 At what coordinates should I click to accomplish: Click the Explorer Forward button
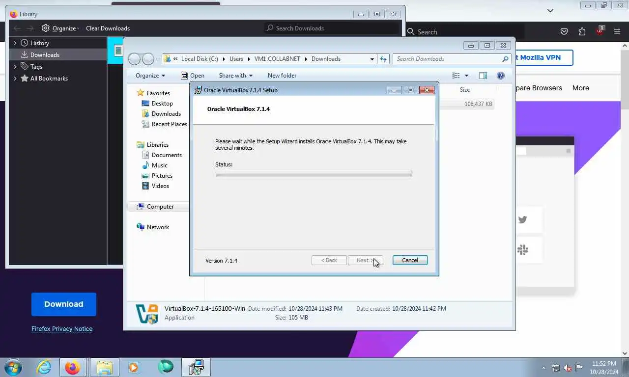pos(148,59)
